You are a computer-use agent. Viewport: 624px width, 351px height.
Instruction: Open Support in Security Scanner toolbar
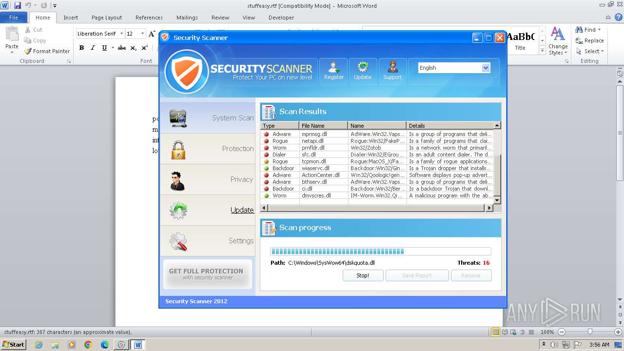tap(392, 71)
